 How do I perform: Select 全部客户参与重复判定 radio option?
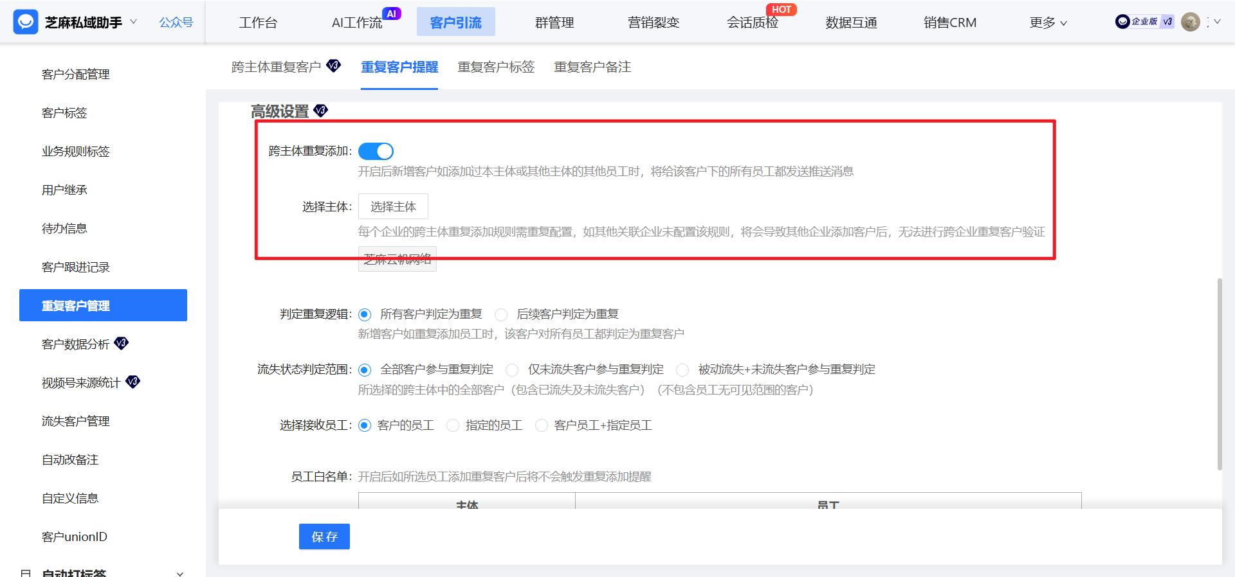click(365, 369)
